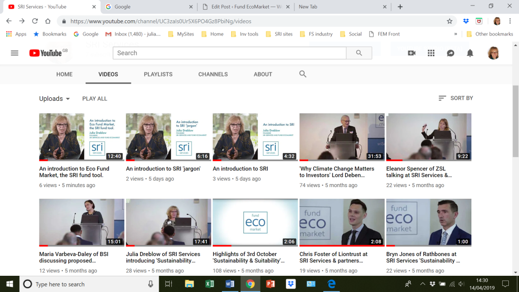
Task: Switch to the PLAYLISTS tab
Action: pyautogui.click(x=158, y=74)
